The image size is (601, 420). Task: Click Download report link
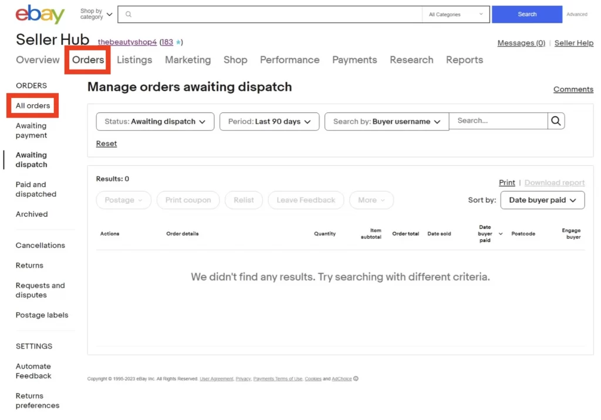point(555,183)
